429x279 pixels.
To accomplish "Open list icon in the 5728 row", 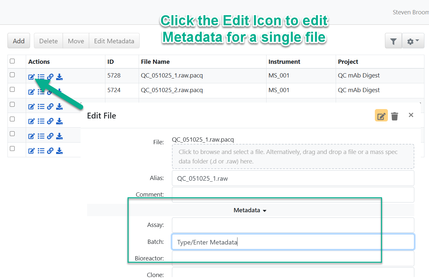I will point(41,77).
